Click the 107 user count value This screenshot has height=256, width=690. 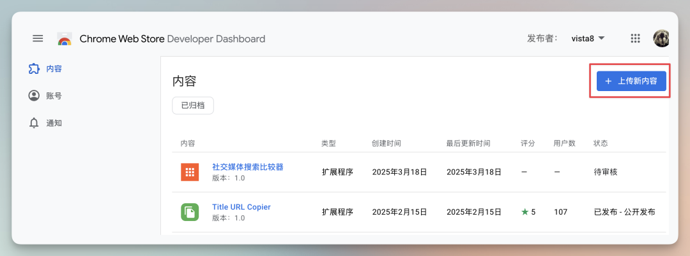click(561, 212)
